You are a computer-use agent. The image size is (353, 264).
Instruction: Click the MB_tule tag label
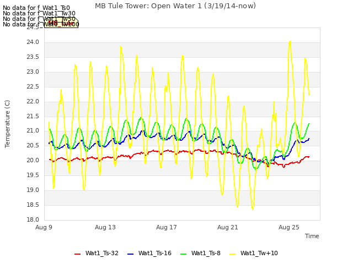coord(61,23)
